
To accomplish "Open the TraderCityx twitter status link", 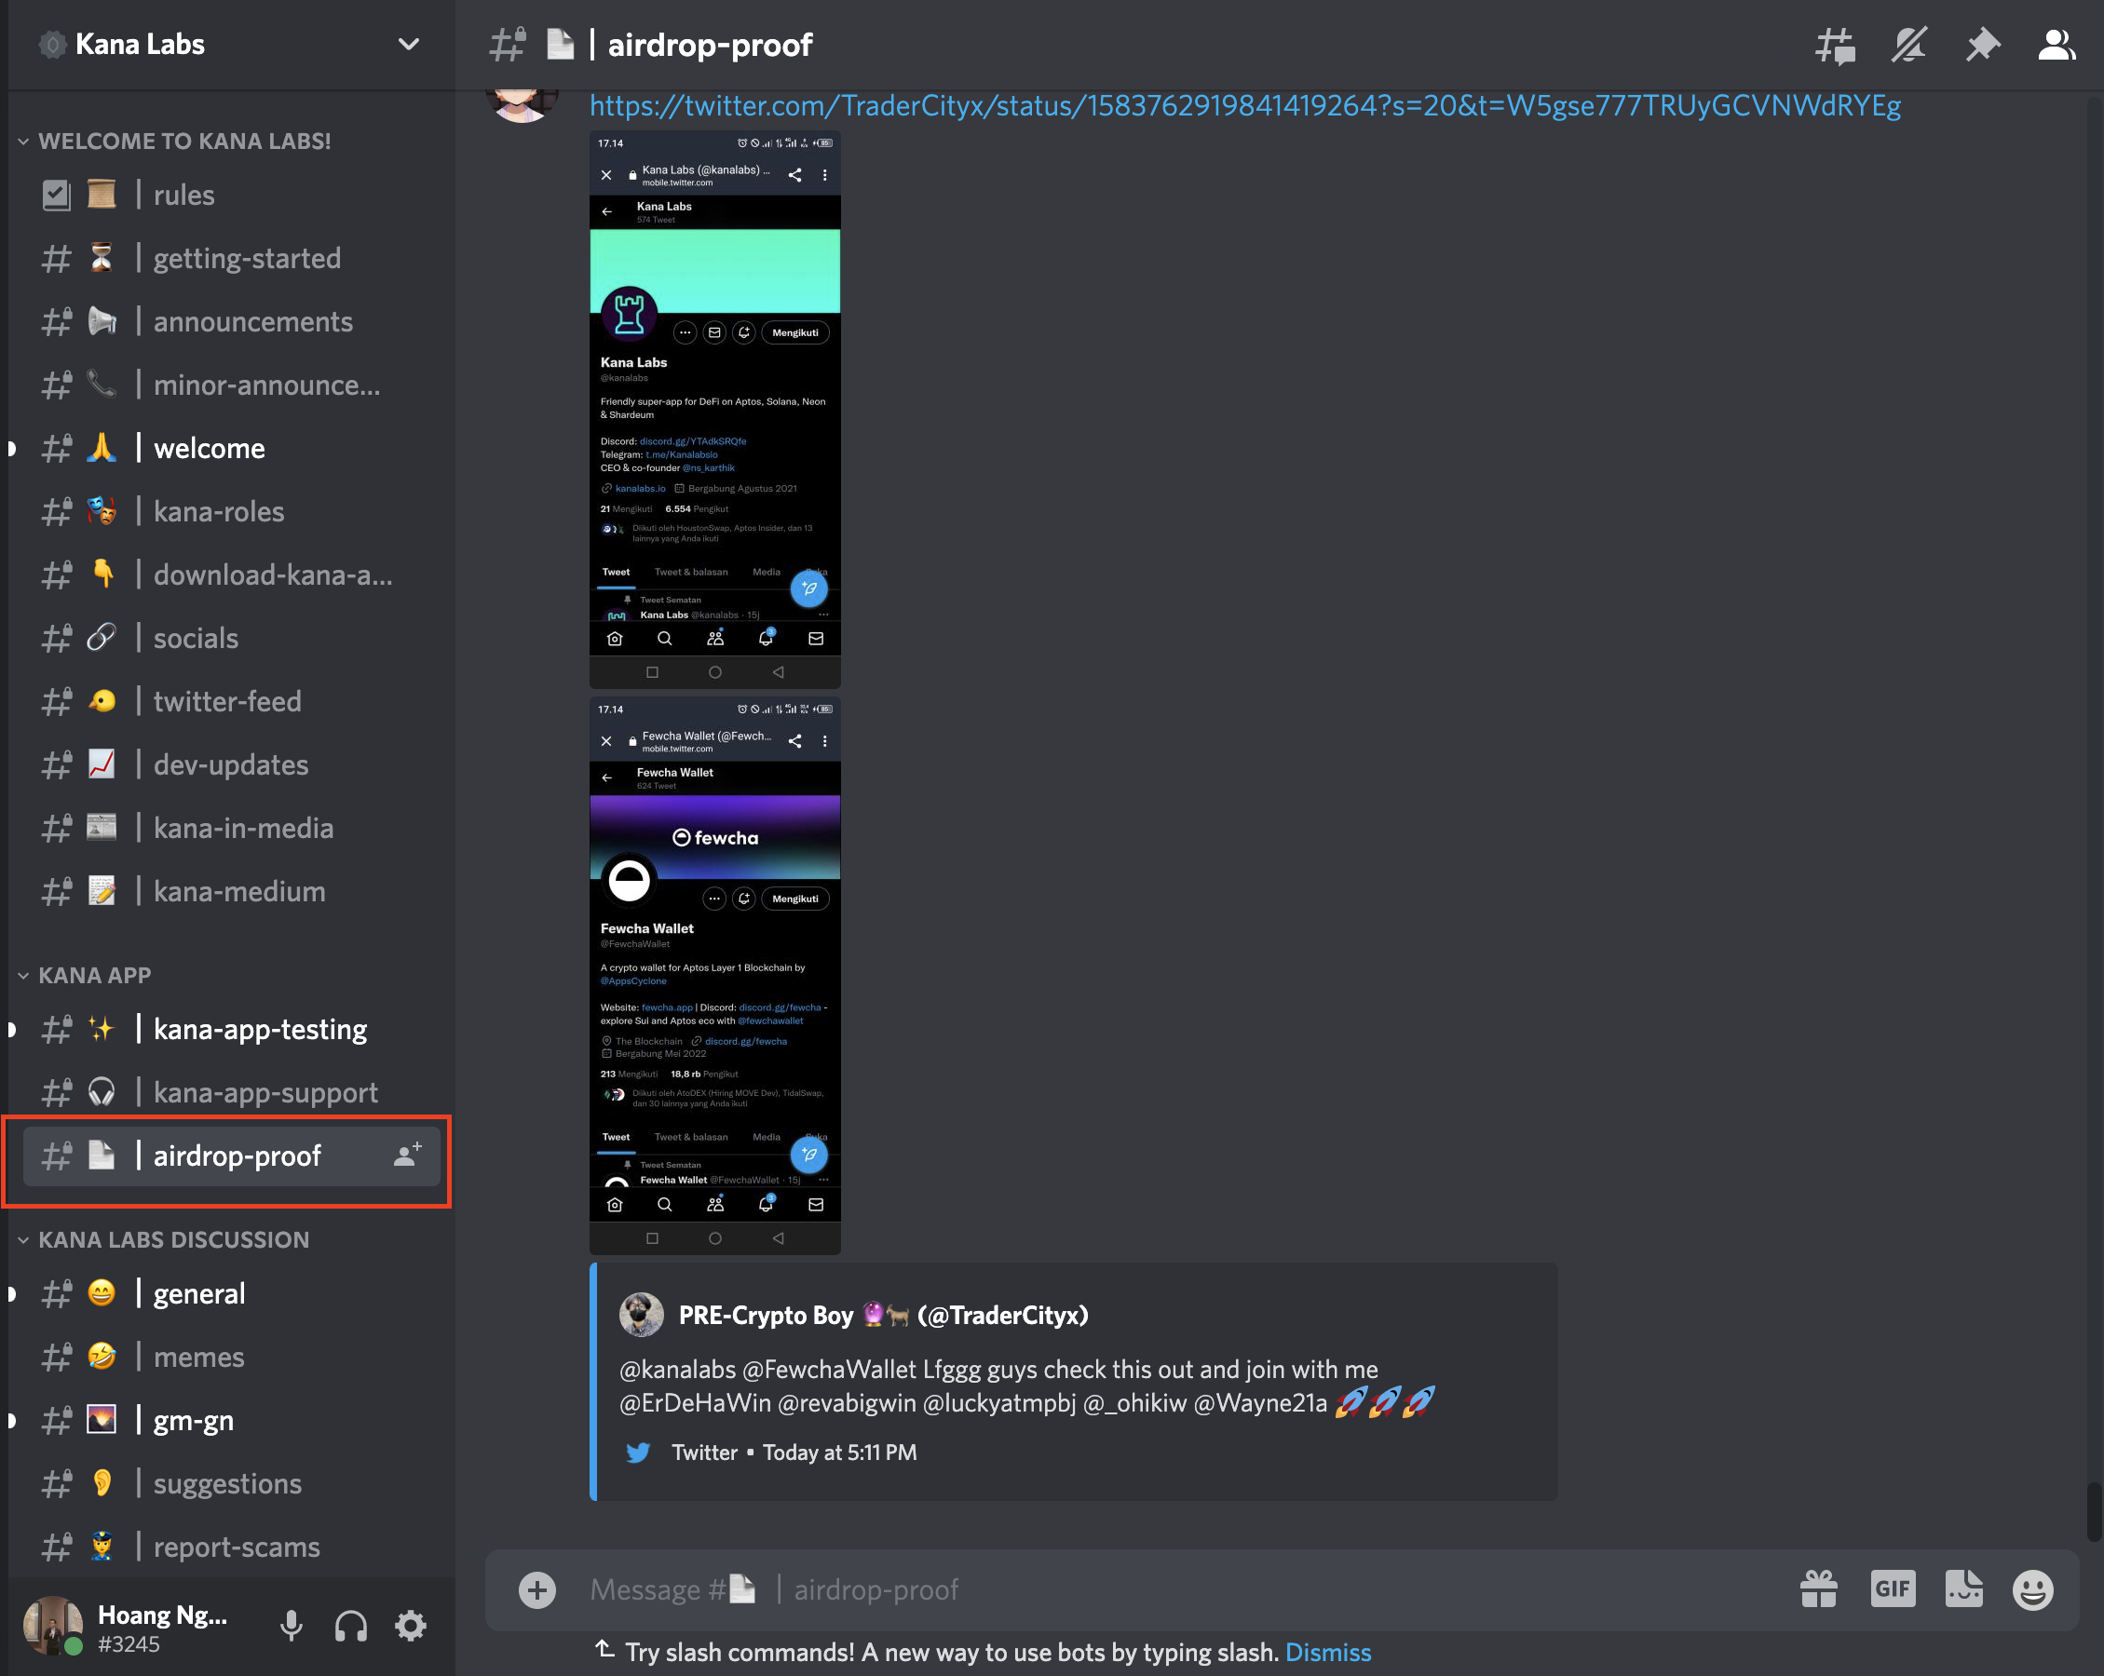I will (1244, 105).
